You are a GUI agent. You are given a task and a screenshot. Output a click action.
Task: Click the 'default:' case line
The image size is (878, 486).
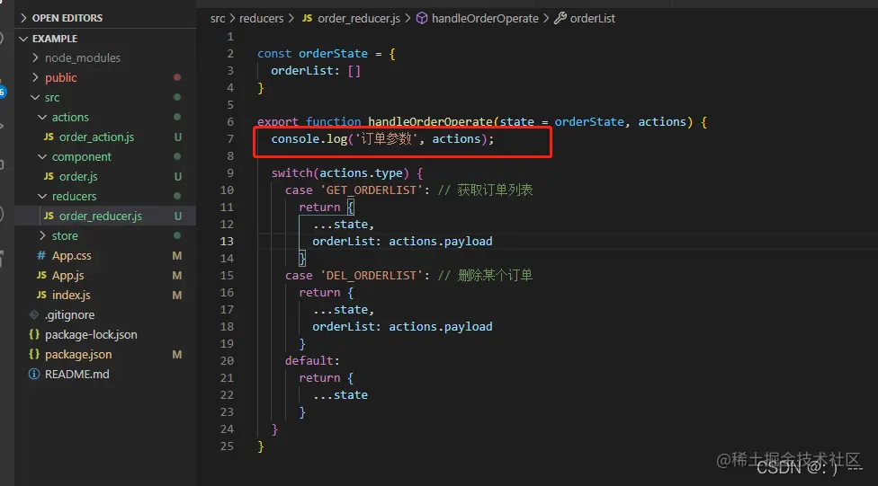[312, 361]
